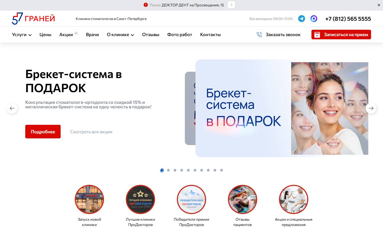
Task: Open the Врачи menu item
Action: (x=92, y=35)
